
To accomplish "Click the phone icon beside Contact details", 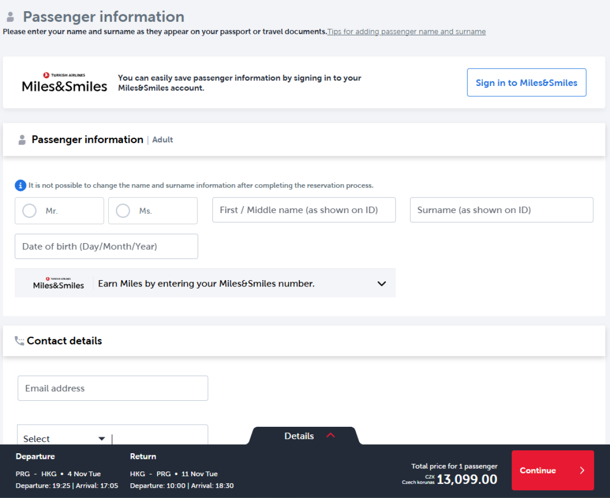I will (19, 341).
